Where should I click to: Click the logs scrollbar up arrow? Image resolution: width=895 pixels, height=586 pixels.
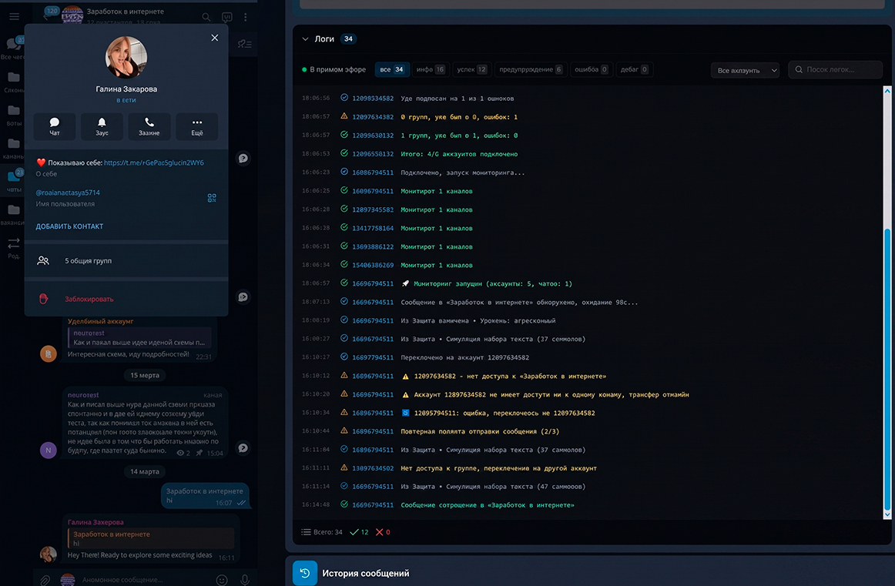click(887, 91)
